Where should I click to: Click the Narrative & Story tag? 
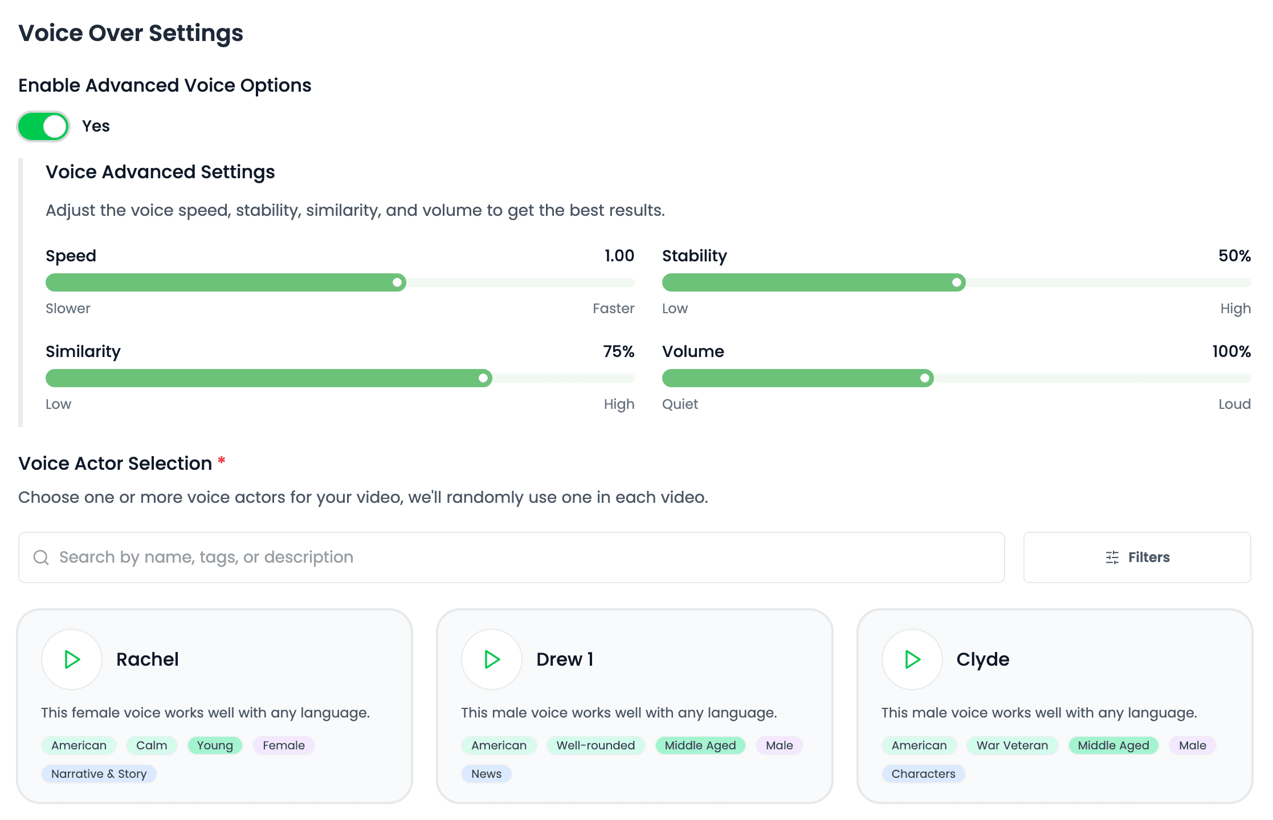pyautogui.click(x=99, y=774)
